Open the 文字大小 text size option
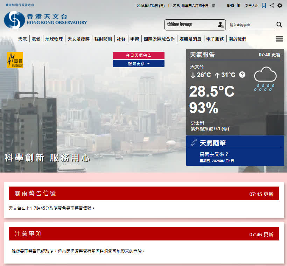Screen dimensions: 287x266 251,6
